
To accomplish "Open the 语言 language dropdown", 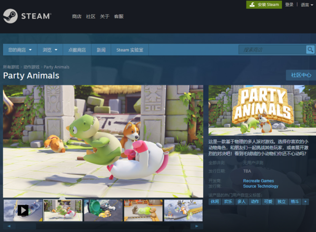I will [307, 5].
